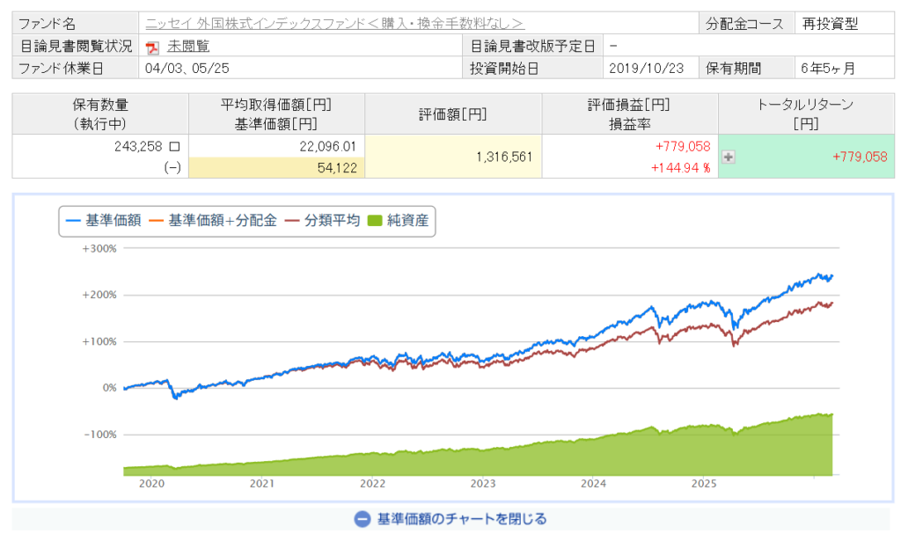
Task: Select the 2025 label on chart axis
Action: pyautogui.click(x=704, y=484)
